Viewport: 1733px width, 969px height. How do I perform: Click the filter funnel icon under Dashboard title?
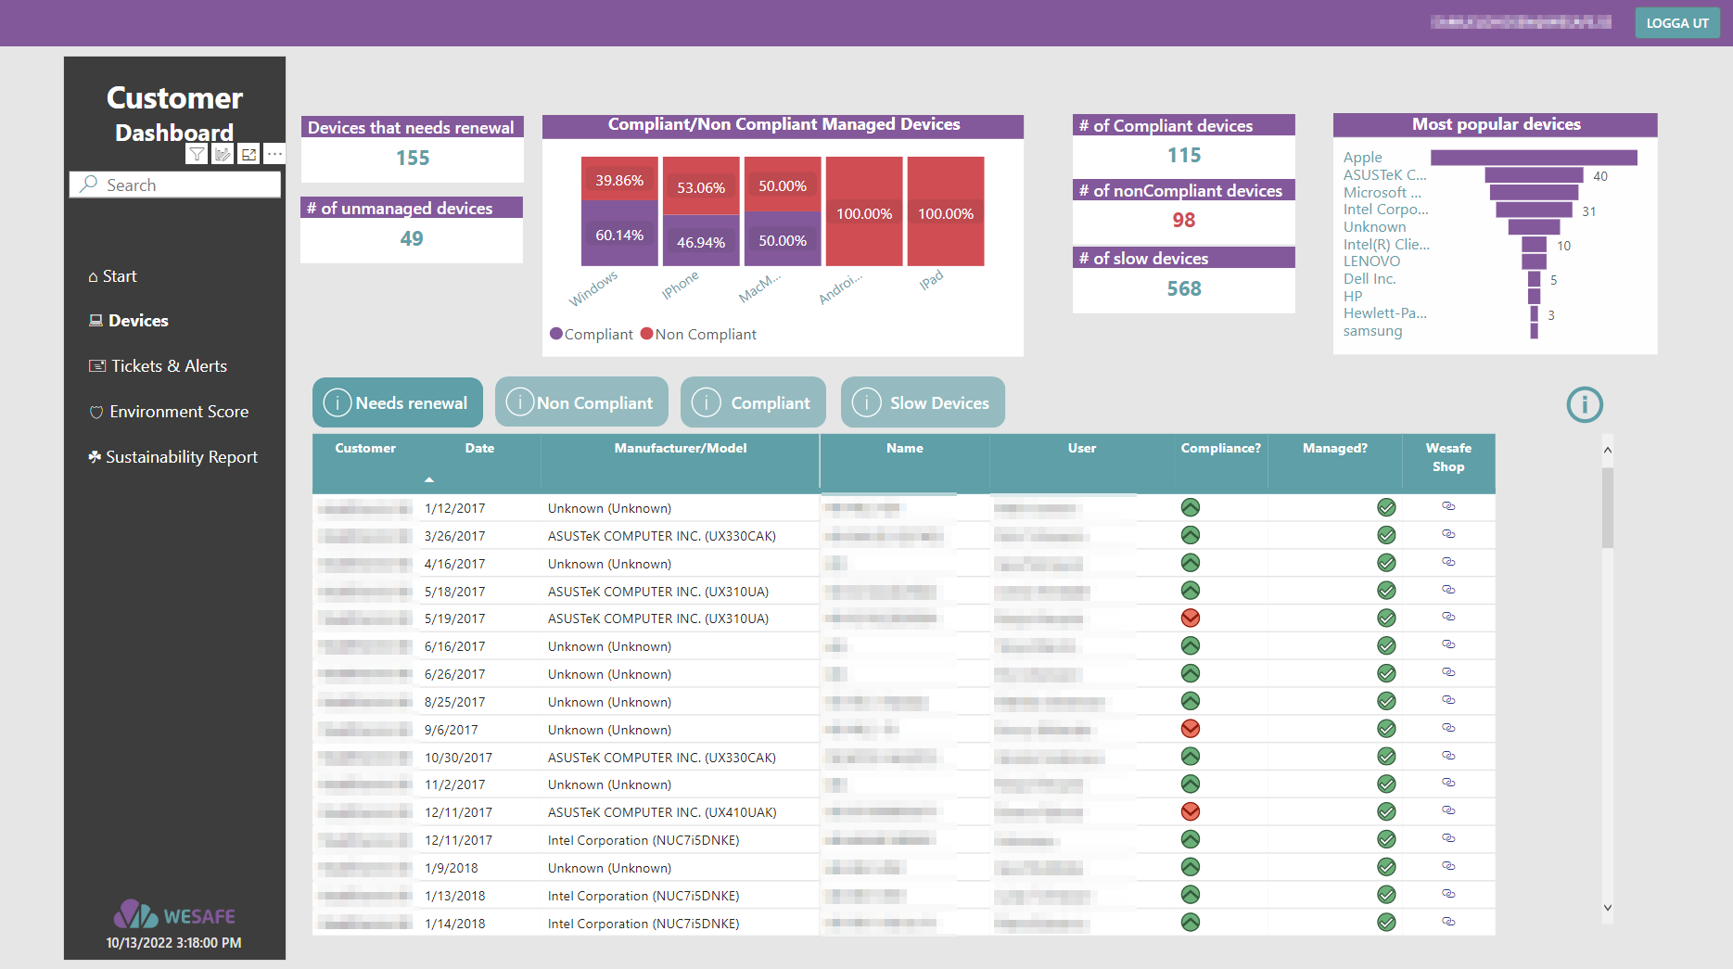coord(197,154)
